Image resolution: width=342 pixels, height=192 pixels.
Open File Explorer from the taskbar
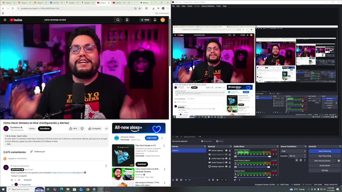68,189
